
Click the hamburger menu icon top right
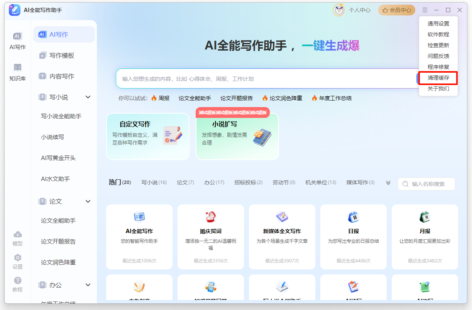[x=425, y=10]
